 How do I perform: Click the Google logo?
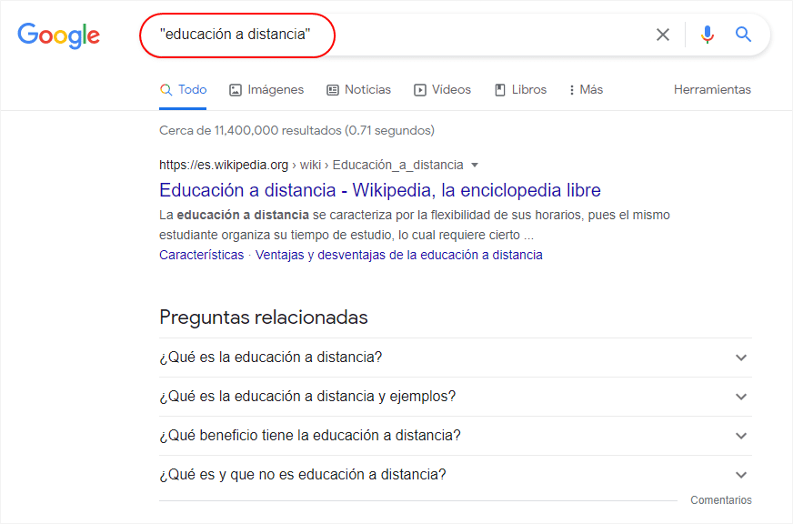click(59, 35)
